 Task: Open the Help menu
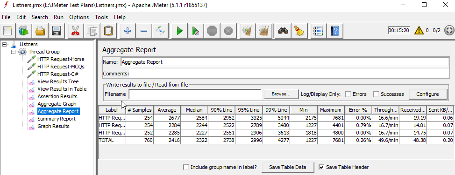tap(120, 17)
